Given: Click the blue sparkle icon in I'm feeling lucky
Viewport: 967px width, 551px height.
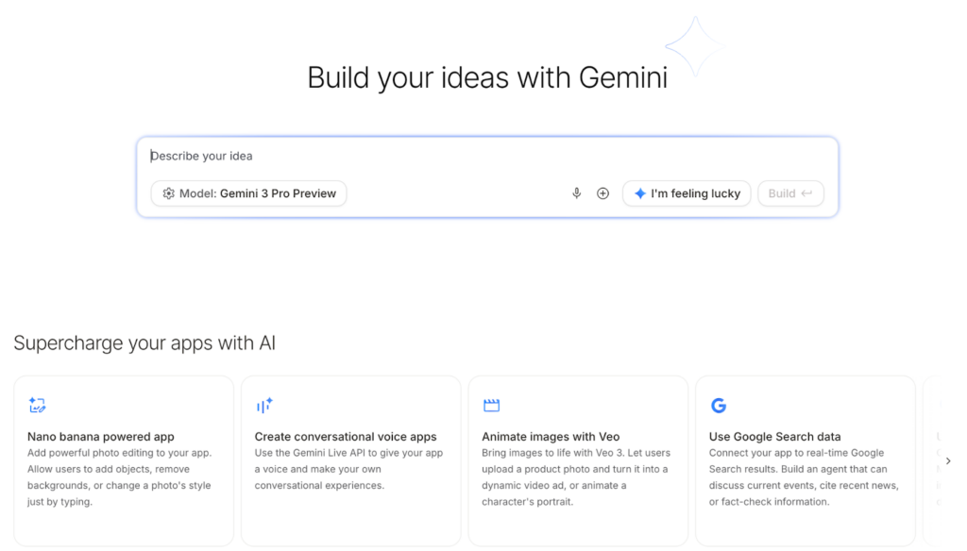Looking at the screenshot, I should coord(640,193).
